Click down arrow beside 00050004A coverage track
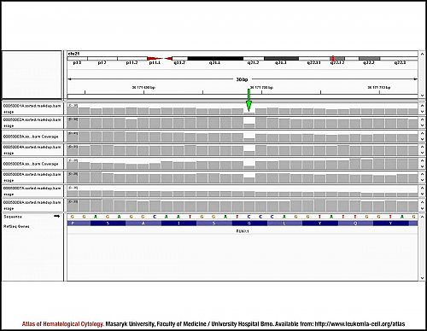427x331 pixels. (422, 153)
